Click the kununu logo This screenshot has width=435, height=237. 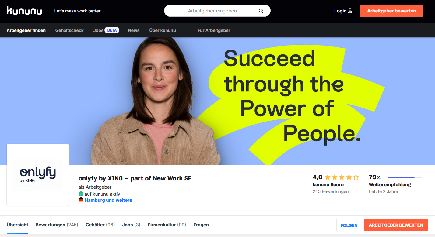click(x=24, y=11)
